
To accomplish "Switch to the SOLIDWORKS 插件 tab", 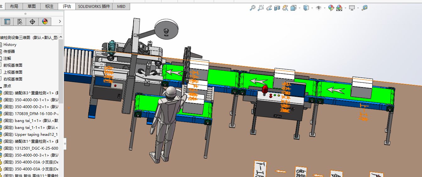I will (94, 6).
